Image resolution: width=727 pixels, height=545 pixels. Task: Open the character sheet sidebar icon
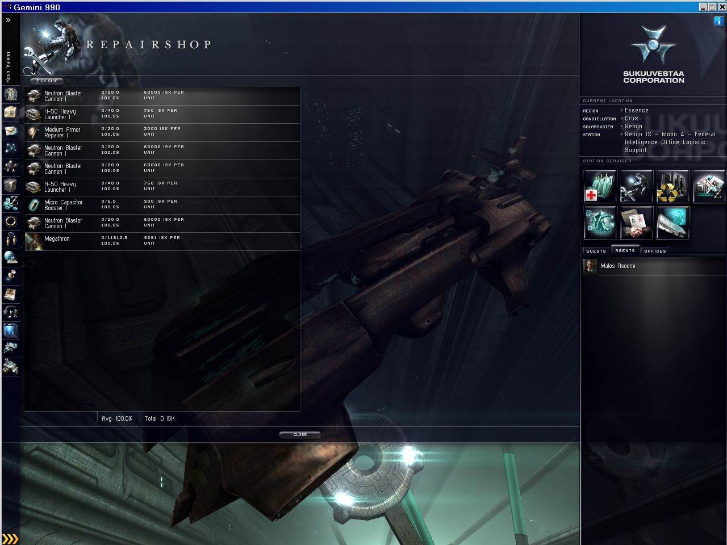click(11, 94)
